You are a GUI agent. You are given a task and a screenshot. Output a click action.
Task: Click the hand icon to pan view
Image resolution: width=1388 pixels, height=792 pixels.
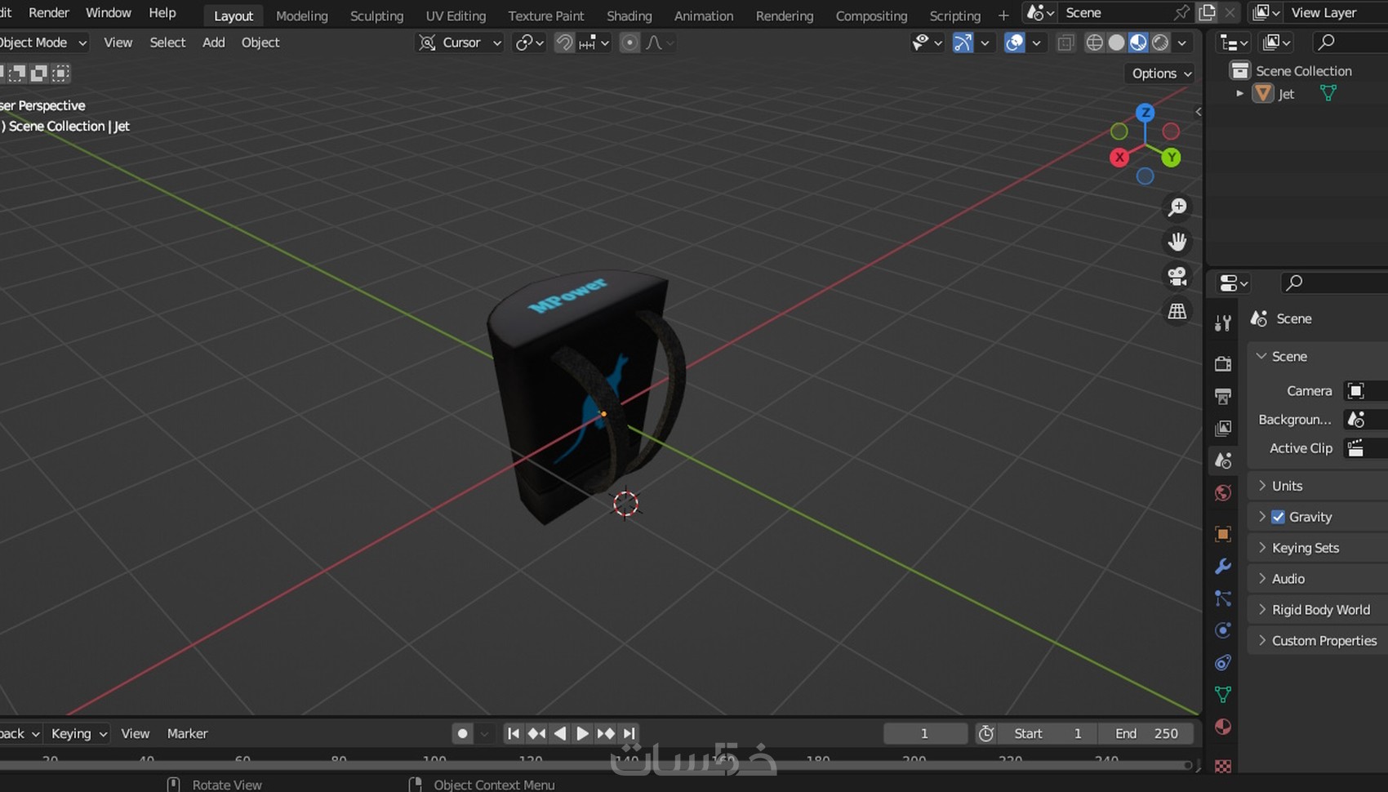[1177, 242]
